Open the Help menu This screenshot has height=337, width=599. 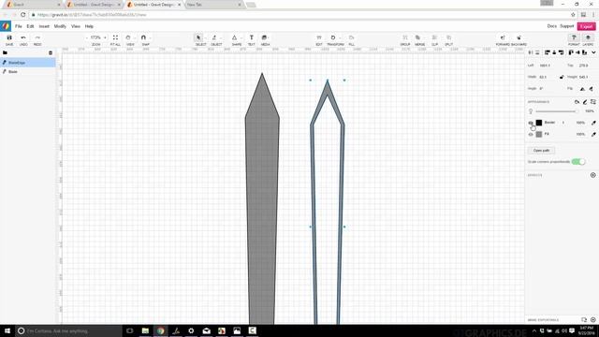pyautogui.click(x=89, y=26)
